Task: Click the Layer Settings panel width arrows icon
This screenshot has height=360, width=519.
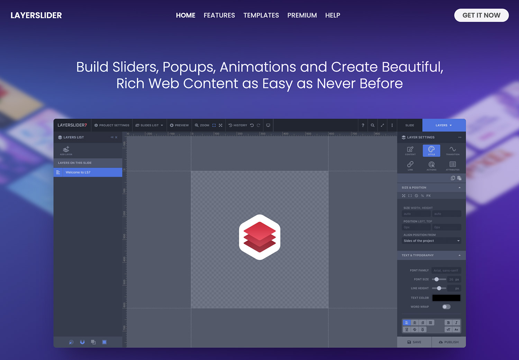Action: coord(460,137)
